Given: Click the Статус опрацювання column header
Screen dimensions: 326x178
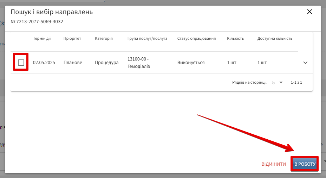Looking at the screenshot, I should pos(196,38).
